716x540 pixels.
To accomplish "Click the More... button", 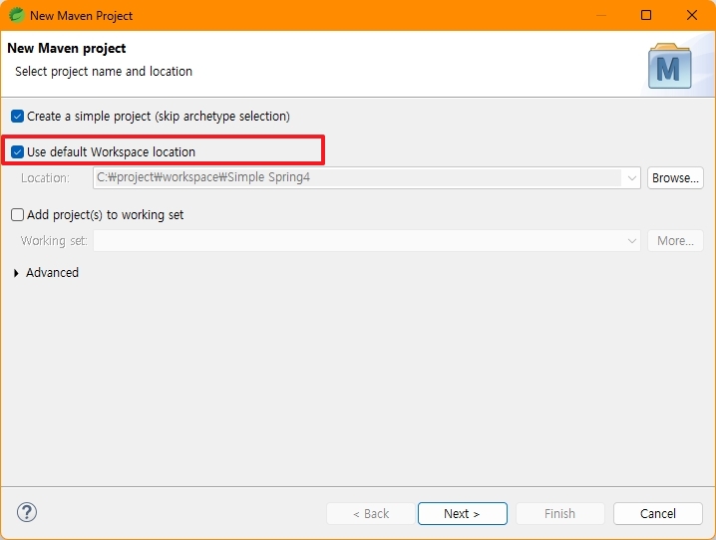I will coord(675,241).
